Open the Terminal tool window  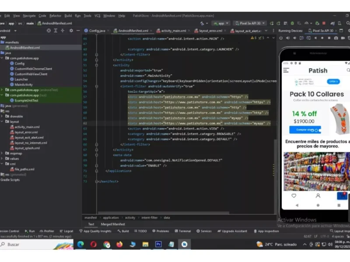click(x=182, y=231)
